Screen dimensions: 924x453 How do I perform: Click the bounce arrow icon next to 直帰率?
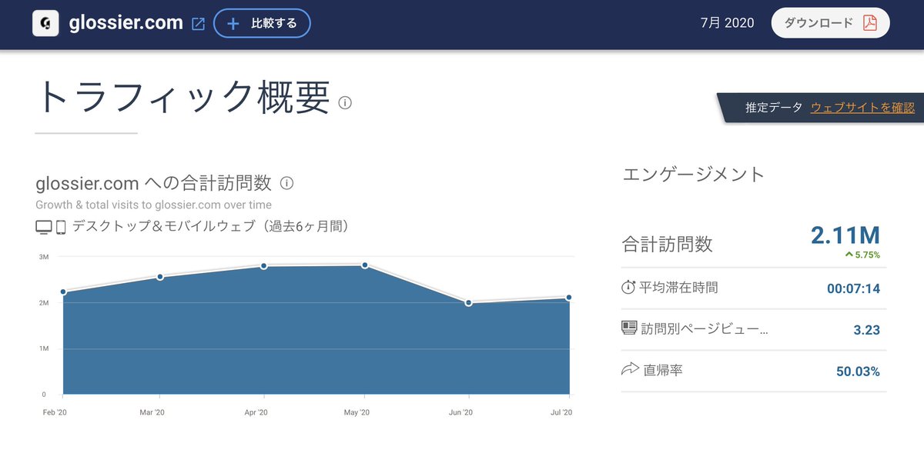point(630,370)
